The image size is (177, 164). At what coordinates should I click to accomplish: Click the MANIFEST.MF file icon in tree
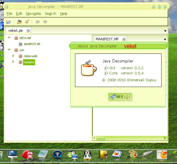coord(20,44)
